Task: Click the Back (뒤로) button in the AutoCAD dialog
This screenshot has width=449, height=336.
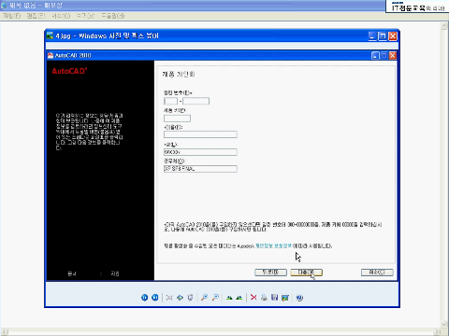Action: click(270, 273)
